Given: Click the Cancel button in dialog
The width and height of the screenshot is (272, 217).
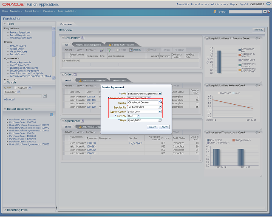Looking at the screenshot, I should [164, 127].
